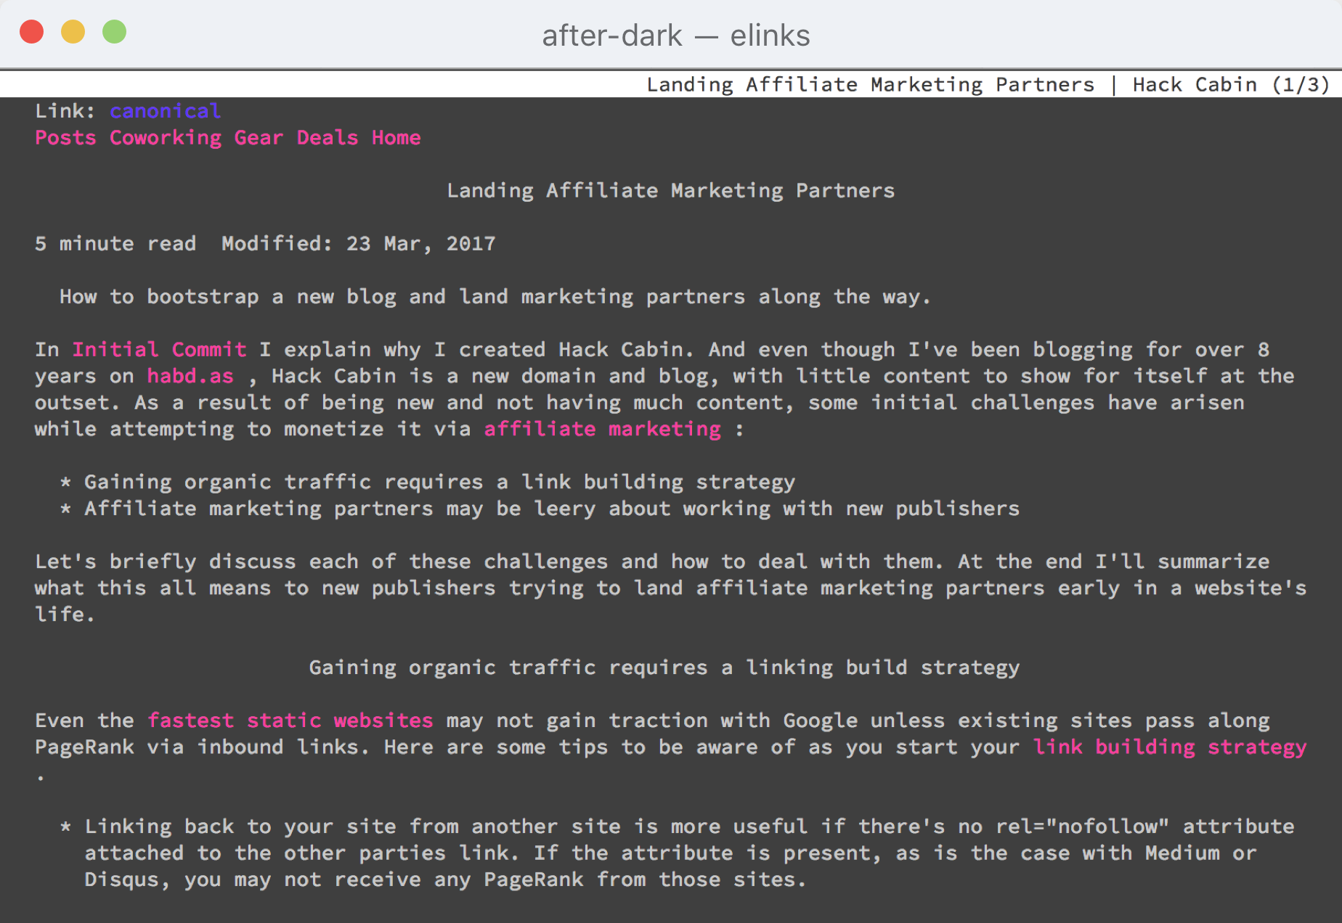Follow the fastest static websites link
The image size is (1342, 923).
(290, 721)
